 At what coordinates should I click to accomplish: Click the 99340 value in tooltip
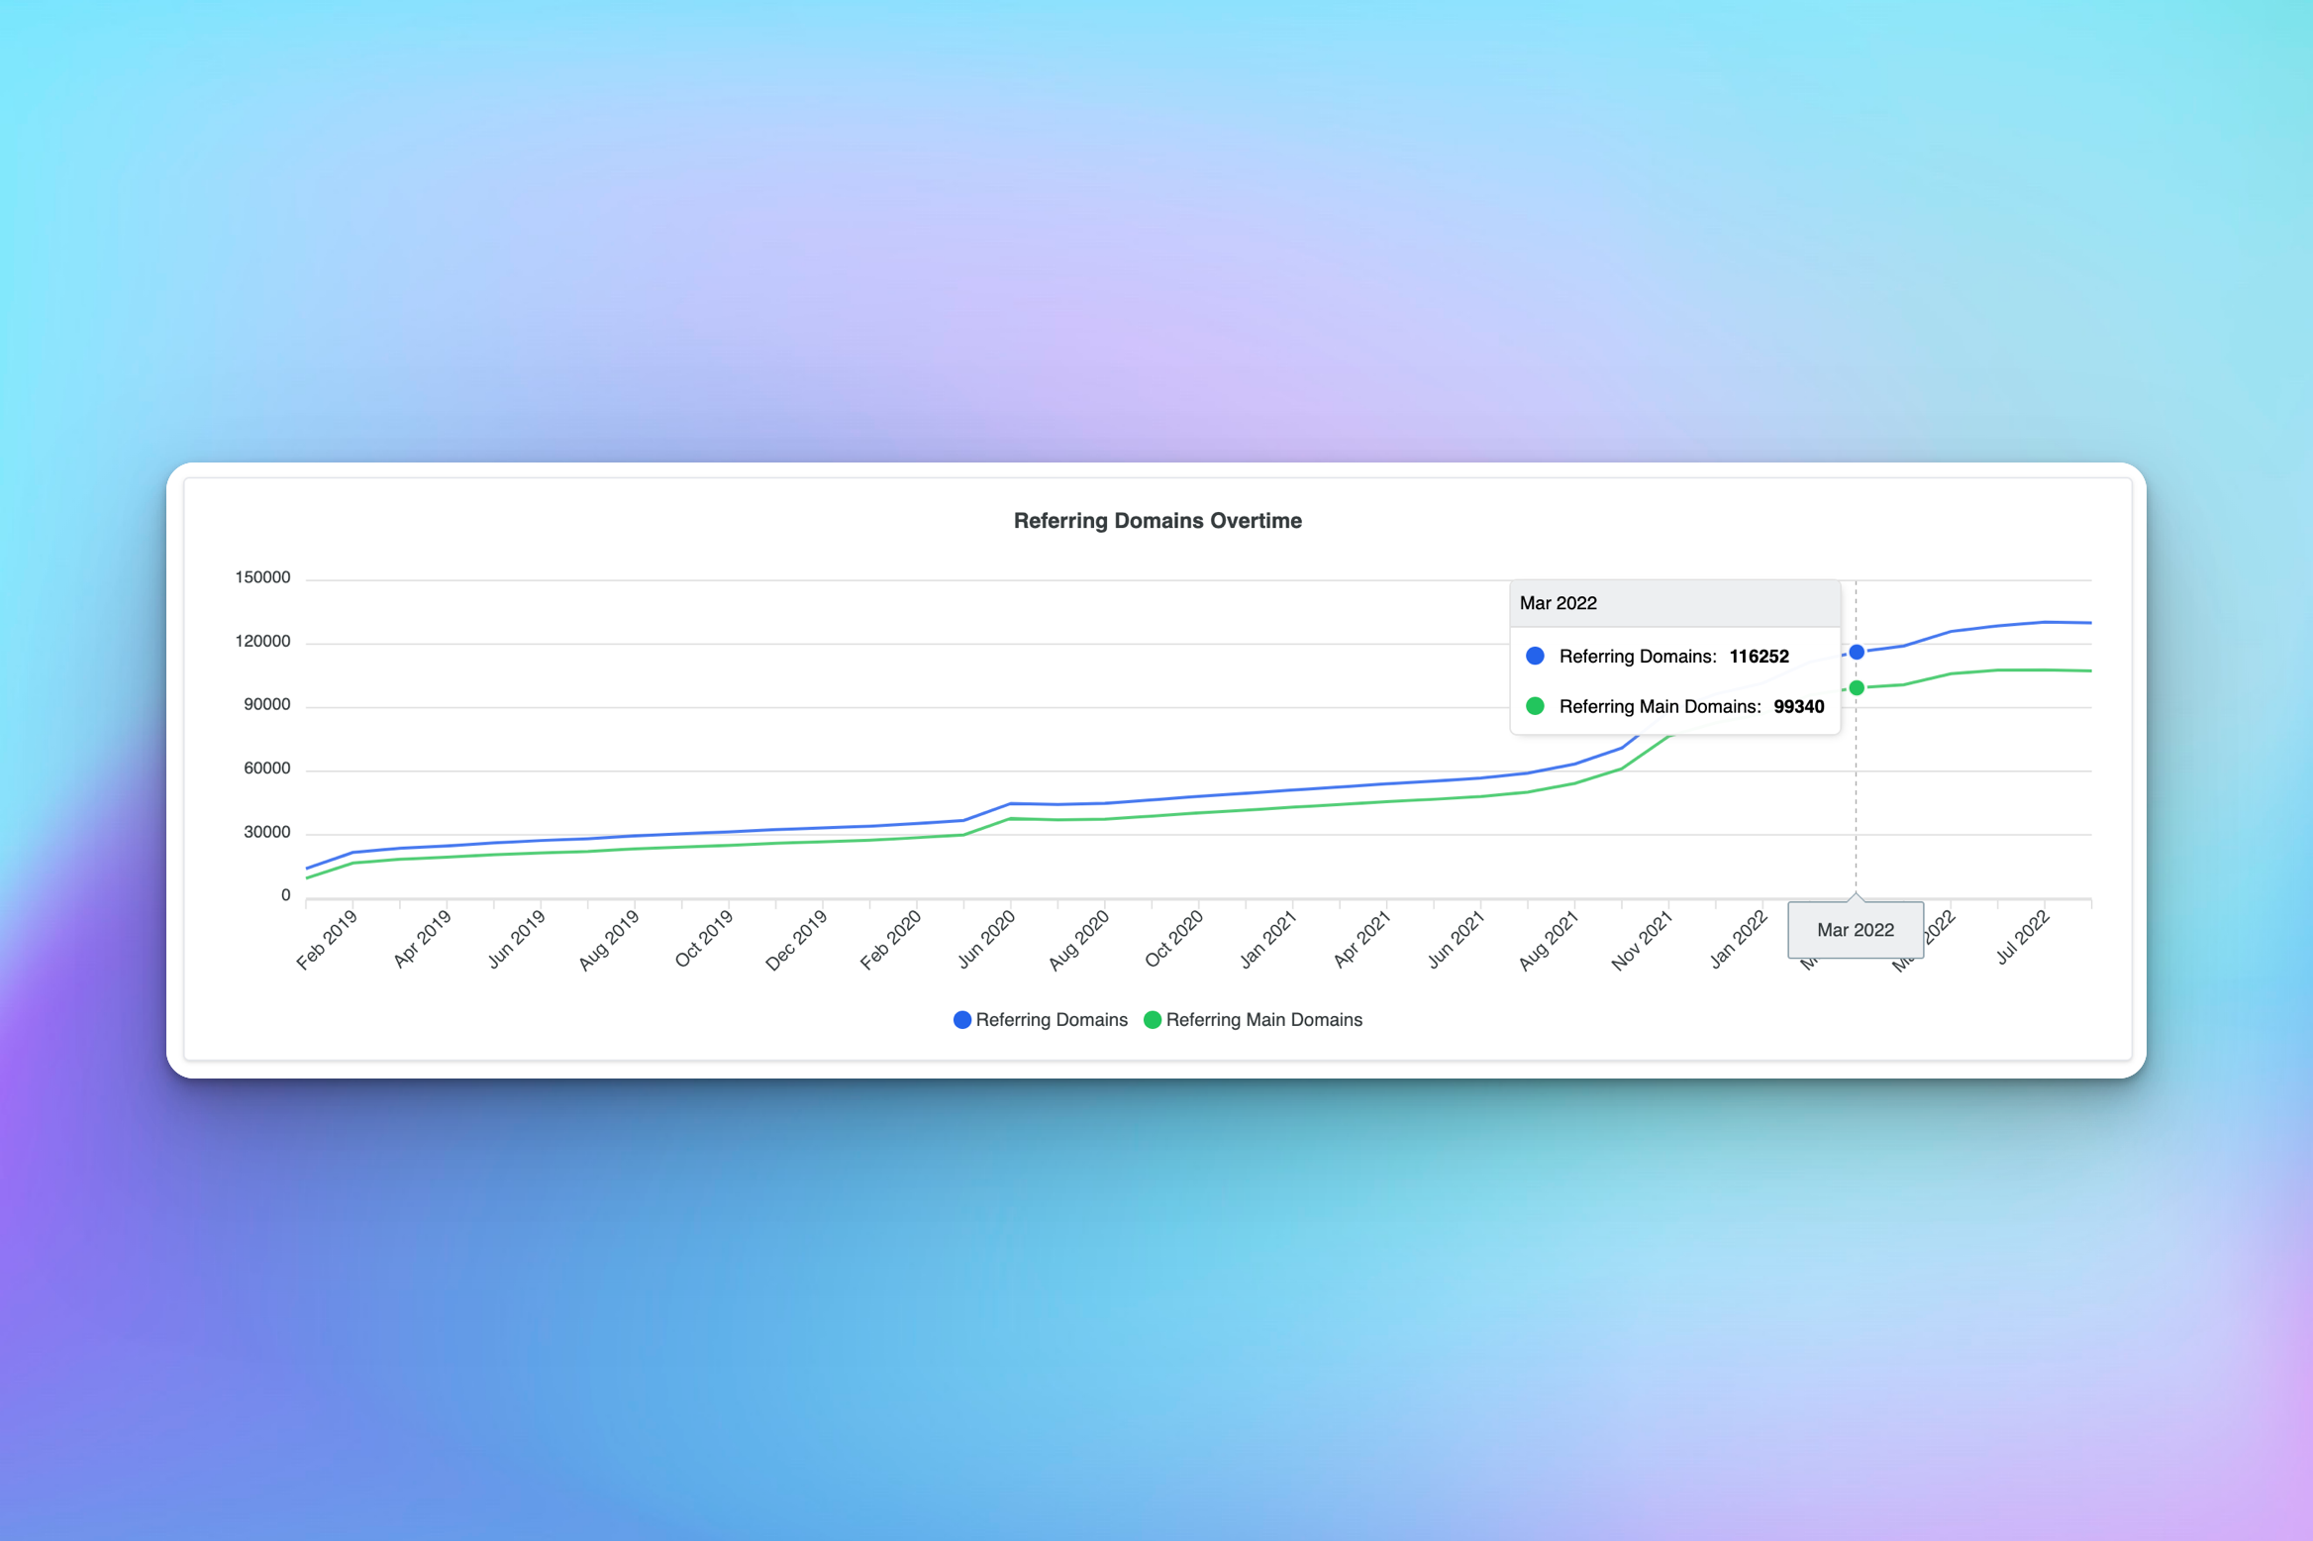click(1799, 707)
